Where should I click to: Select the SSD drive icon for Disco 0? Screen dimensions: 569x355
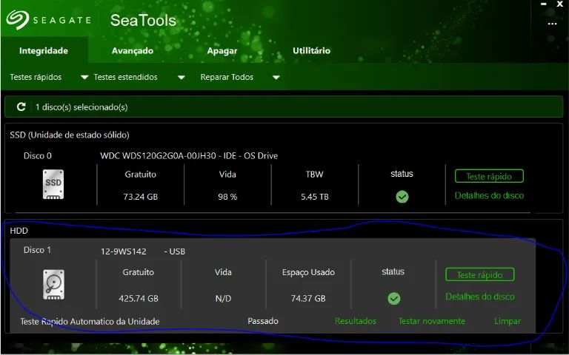(53, 184)
